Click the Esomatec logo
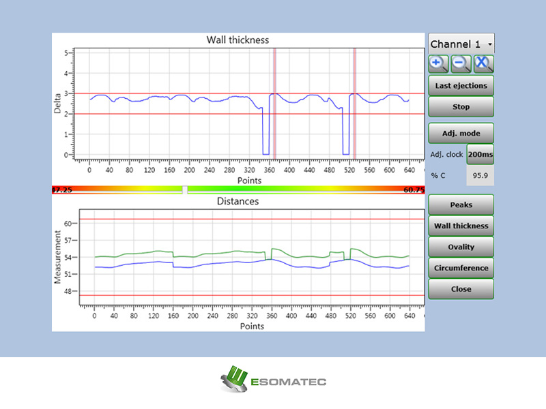The height and width of the screenshot is (409, 546). [273, 380]
